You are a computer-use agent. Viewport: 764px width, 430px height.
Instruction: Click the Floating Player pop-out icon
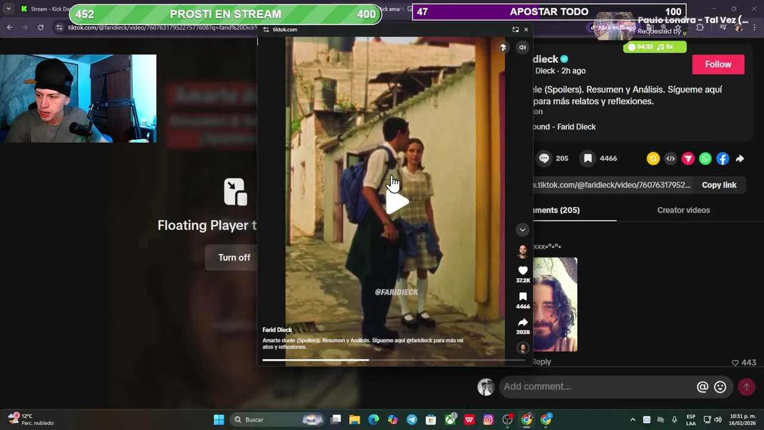tap(235, 192)
